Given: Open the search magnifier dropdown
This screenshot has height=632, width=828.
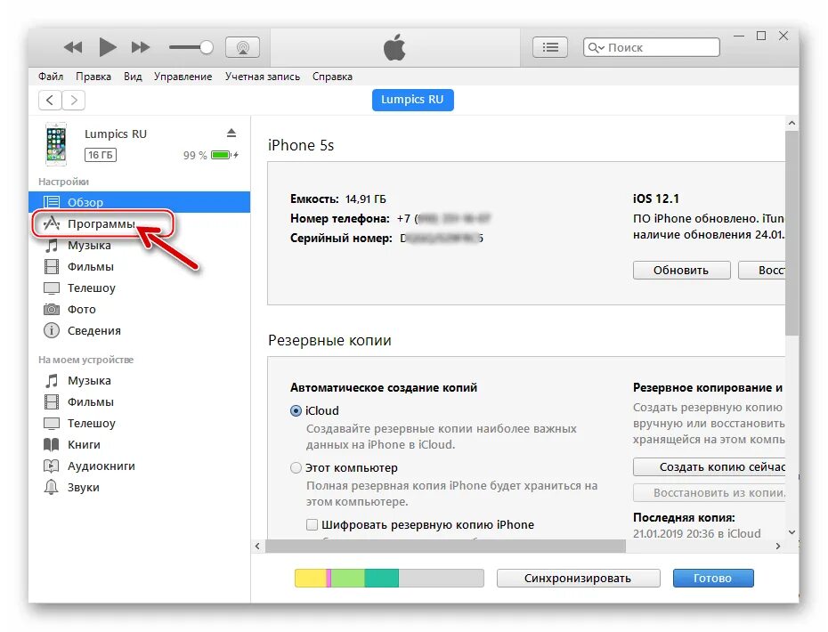Looking at the screenshot, I should click(597, 47).
